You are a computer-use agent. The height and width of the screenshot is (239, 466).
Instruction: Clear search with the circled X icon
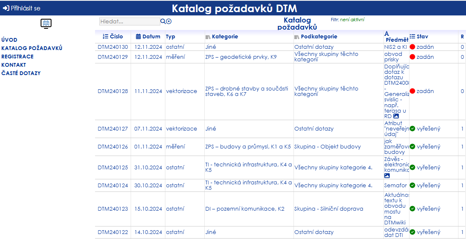pos(169,21)
